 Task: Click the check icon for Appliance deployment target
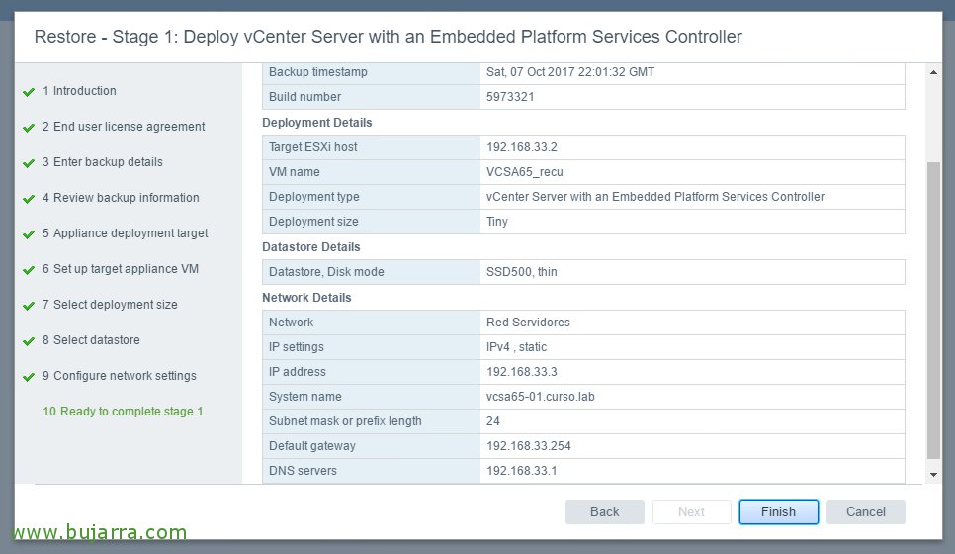point(29,234)
